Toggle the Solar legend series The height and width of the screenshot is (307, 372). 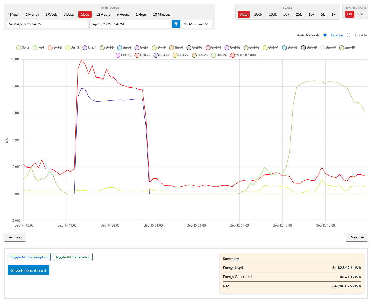pos(23,48)
